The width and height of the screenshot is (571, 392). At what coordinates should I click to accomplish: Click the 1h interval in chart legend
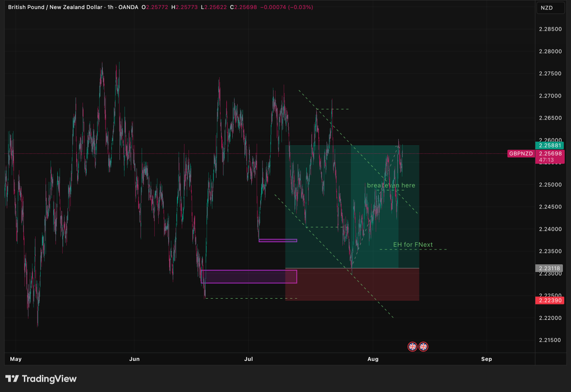(x=110, y=7)
